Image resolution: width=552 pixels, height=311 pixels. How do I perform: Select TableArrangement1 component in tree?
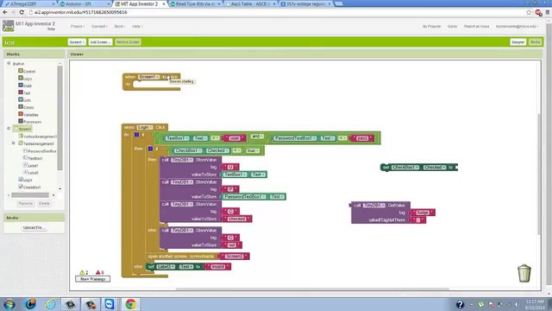[x=36, y=143]
